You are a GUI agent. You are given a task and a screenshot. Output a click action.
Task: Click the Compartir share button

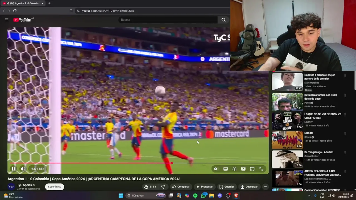point(181,187)
